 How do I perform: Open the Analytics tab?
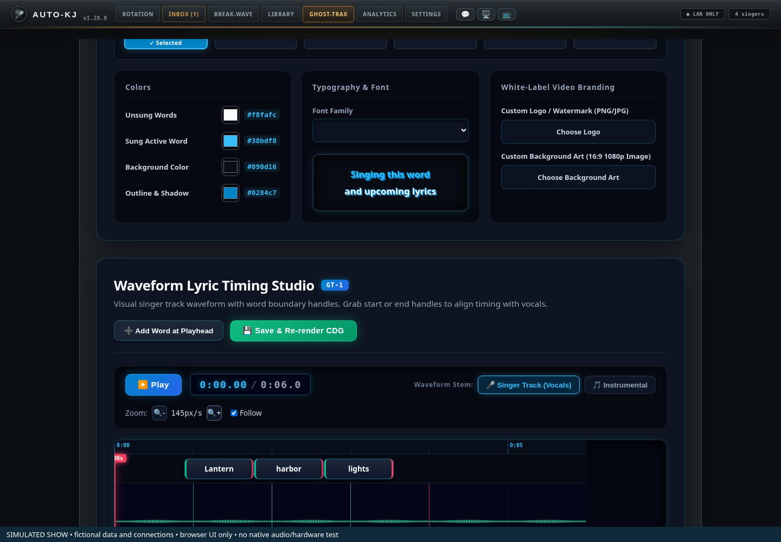pos(380,14)
